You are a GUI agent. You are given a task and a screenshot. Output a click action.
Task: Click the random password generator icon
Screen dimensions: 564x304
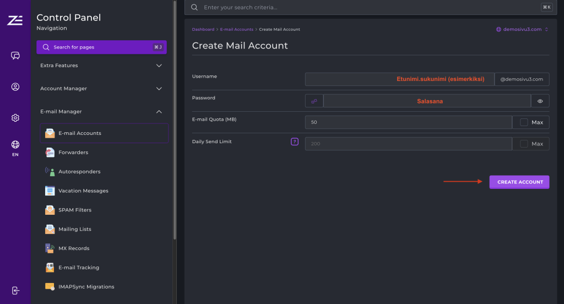point(314,101)
